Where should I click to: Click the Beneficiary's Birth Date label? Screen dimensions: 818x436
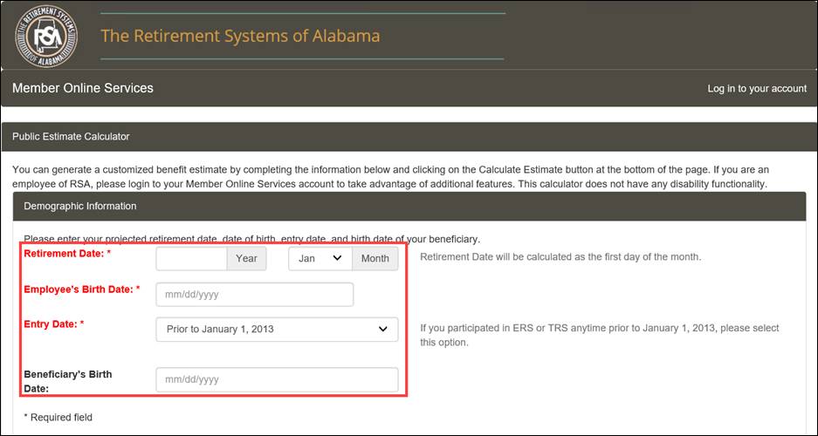click(67, 381)
